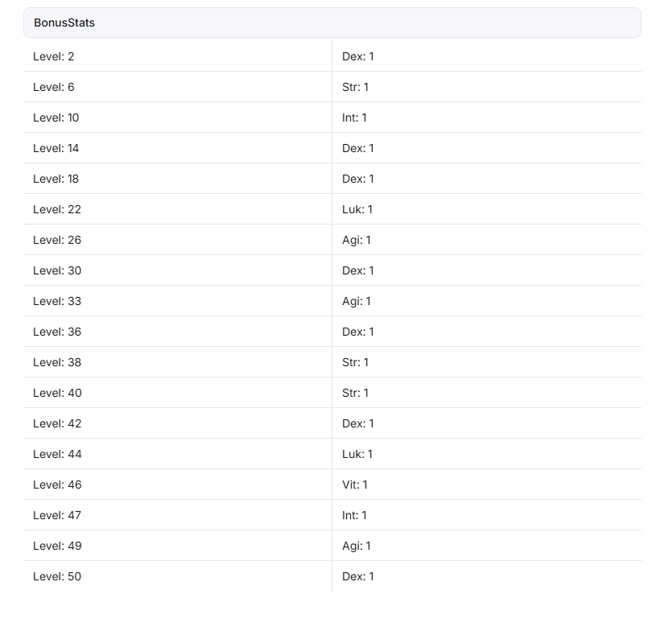Select the Level: 33 cell
Image resolution: width=669 pixels, height=619 pixels.
pos(178,301)
